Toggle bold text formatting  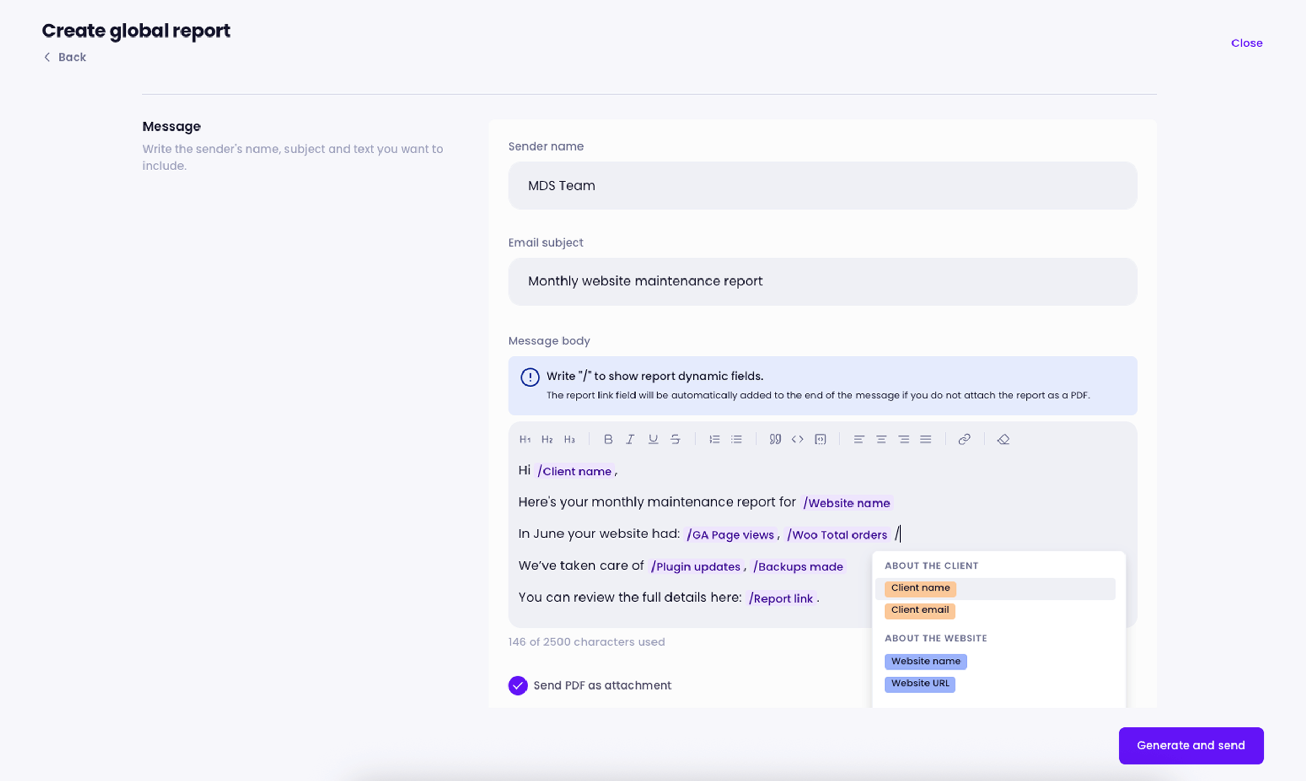click(608, 439)
